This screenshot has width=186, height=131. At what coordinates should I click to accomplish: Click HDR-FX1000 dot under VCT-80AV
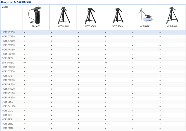51,107
